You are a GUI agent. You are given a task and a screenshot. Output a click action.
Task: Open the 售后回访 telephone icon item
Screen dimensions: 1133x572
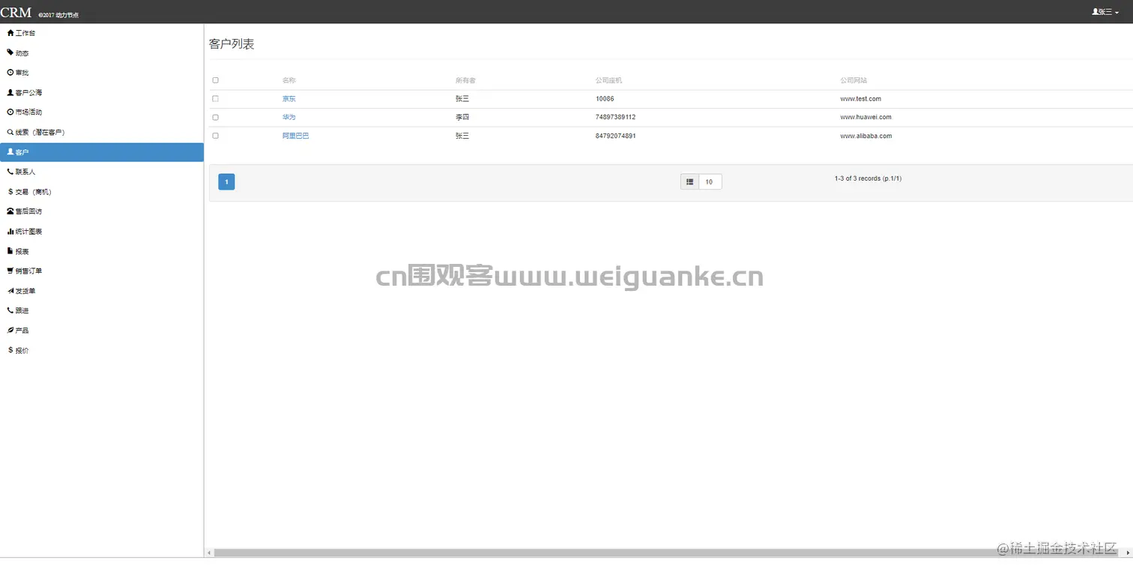click(x=25, y=211)
